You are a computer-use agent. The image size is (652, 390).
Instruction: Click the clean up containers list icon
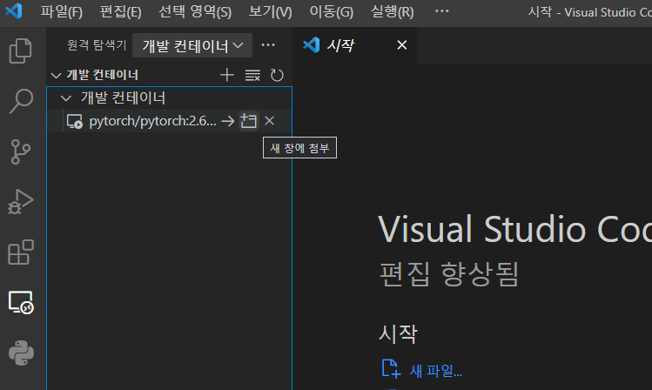pyautogui.click(x=252, y=75)
